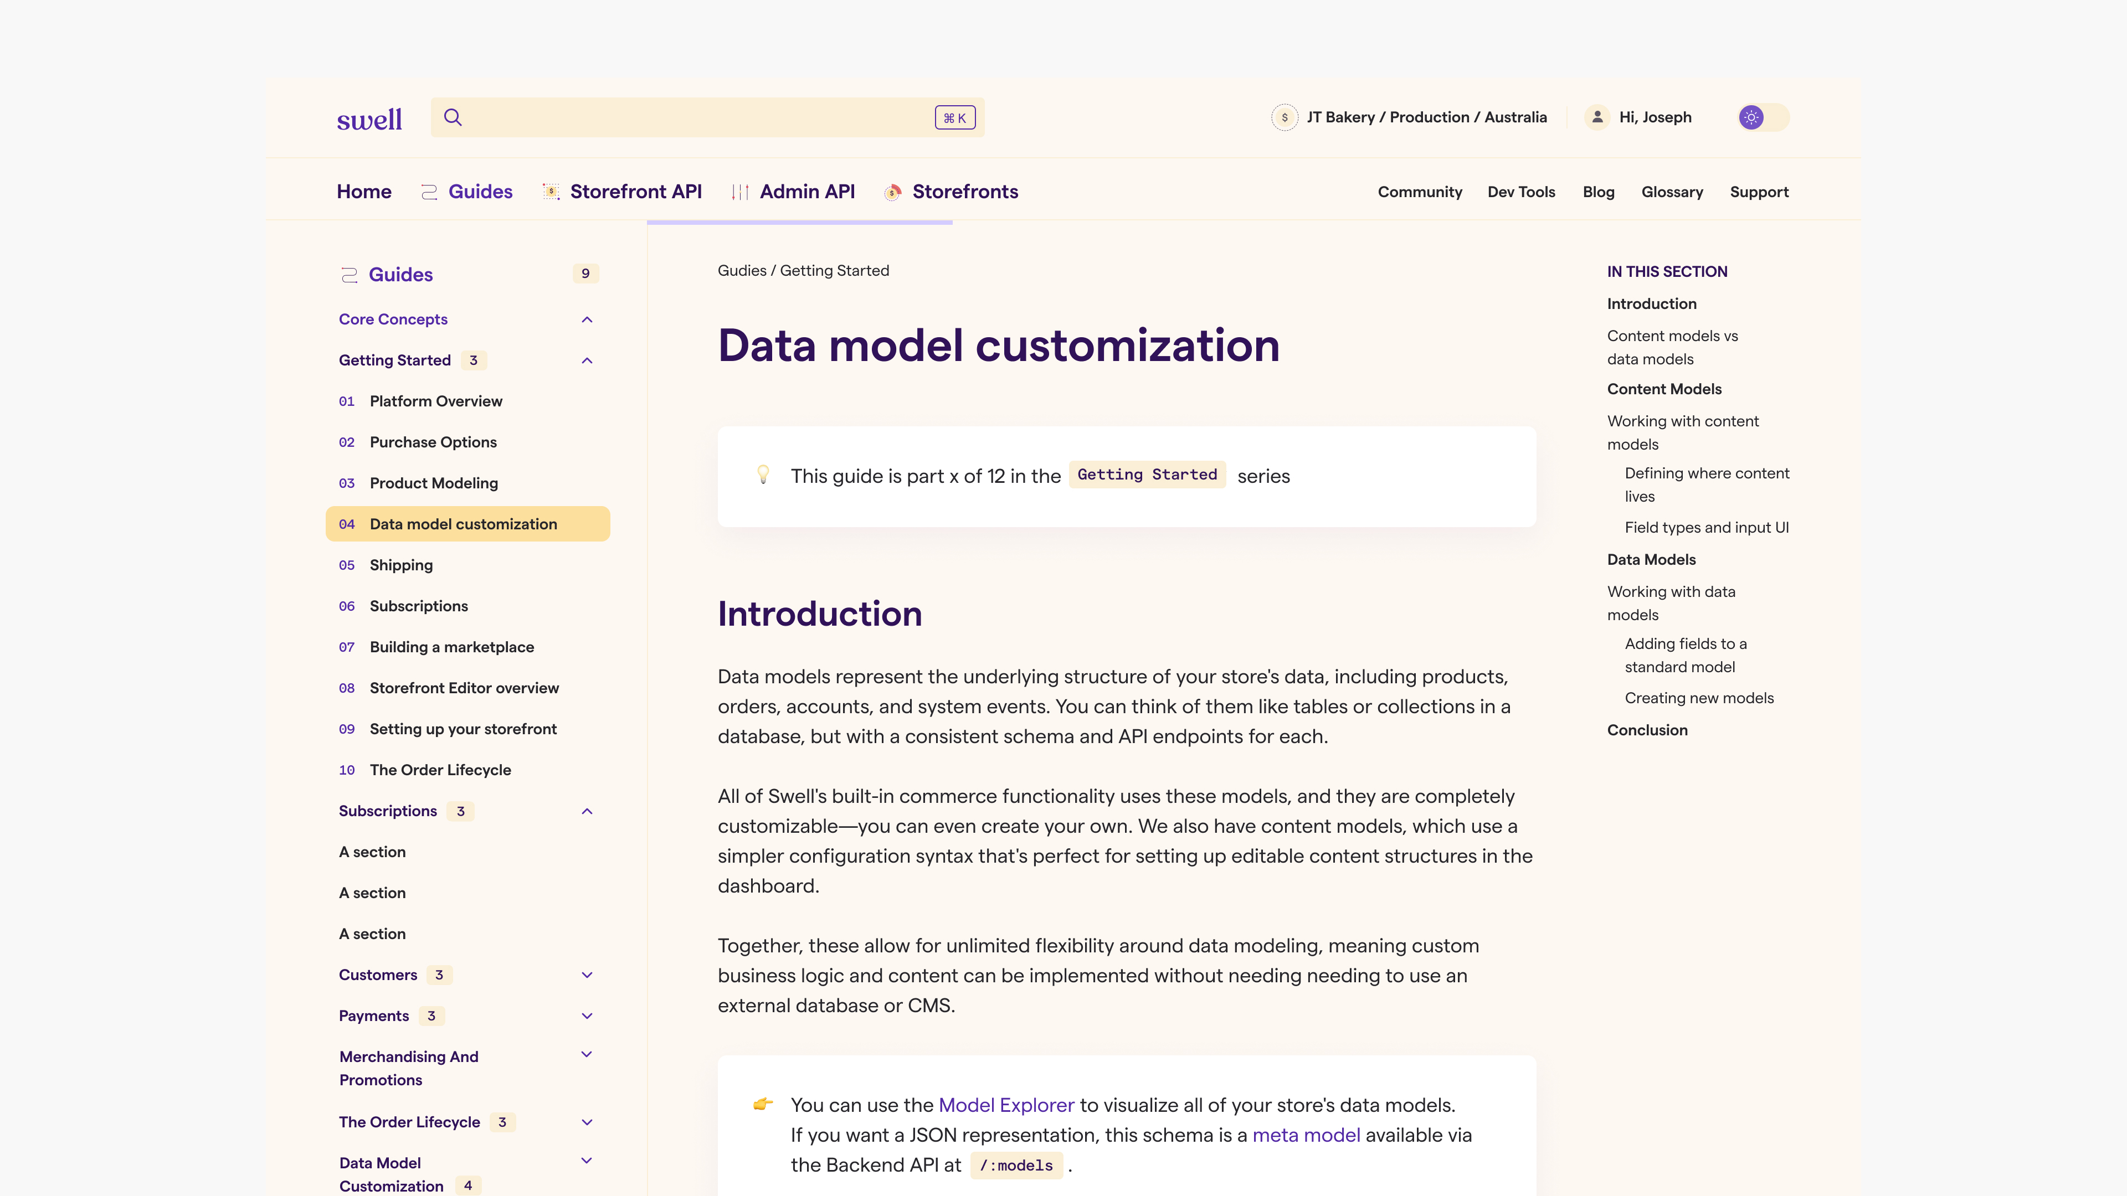Screen dimensions: 2127x1196
Task: Follow the meta model link
Action: pyautogui.click(x=1306, y=1135)
